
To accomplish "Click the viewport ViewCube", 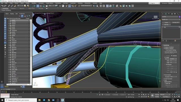I will click(x=156, y=17).
